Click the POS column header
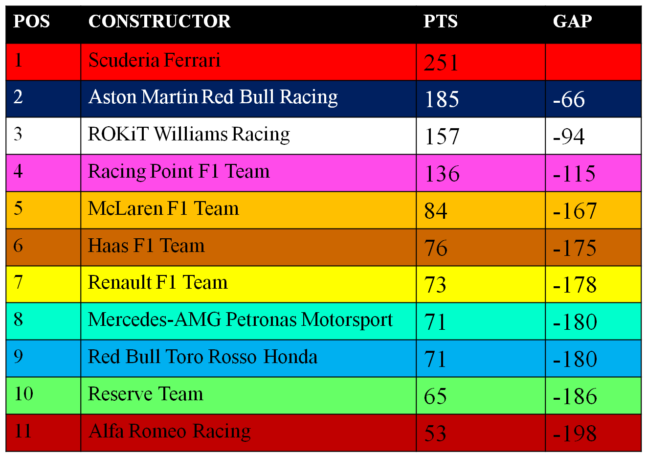The image size is (647, 457). (32, 21)
